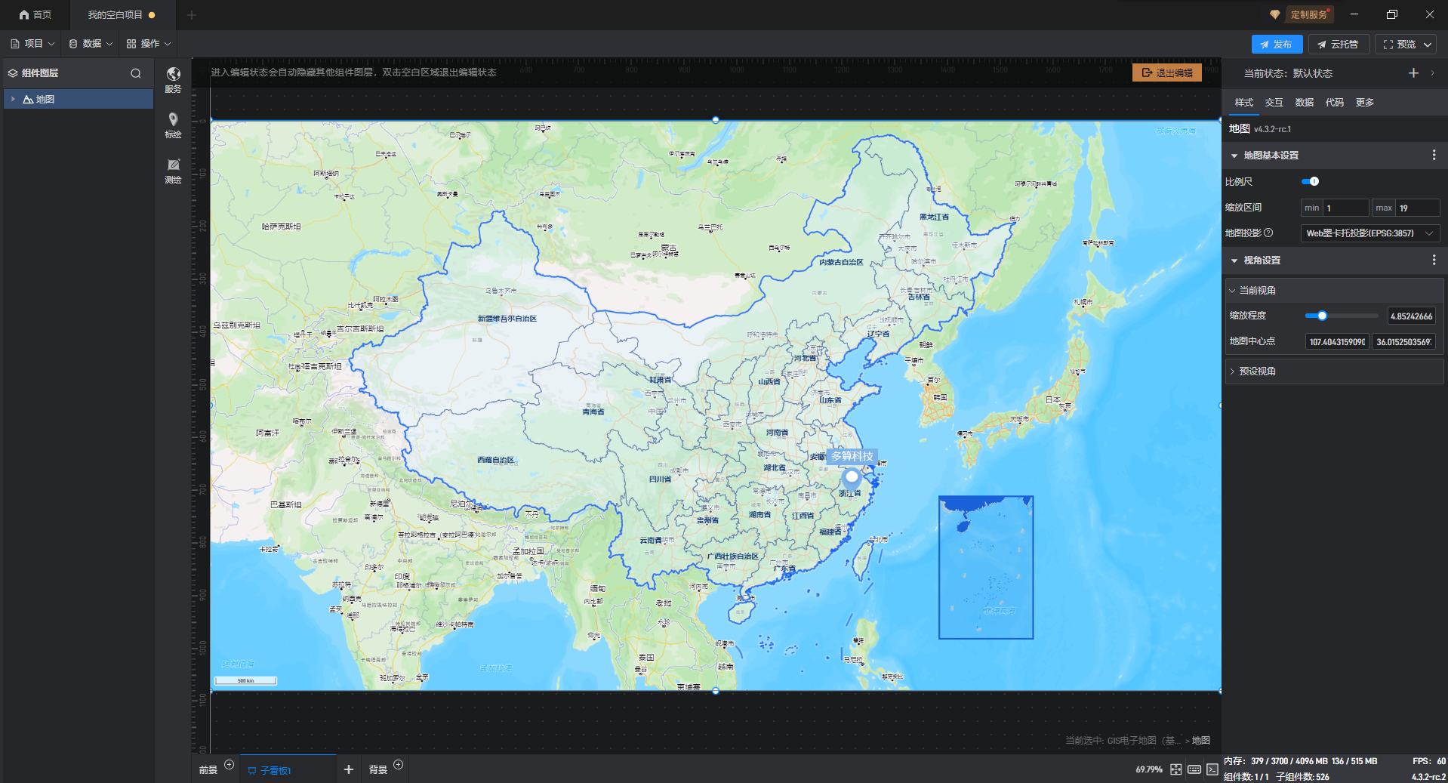1448x783 pixels.
Task: Add a 背景 background layer
Action: click(x=399, y=764)
